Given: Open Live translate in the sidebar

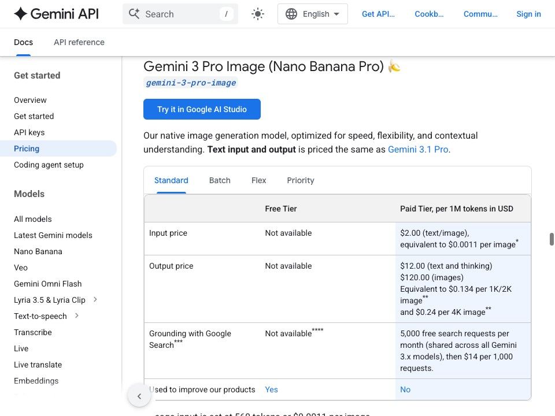Looking at the screenshot, I should [x=38, y=365].
